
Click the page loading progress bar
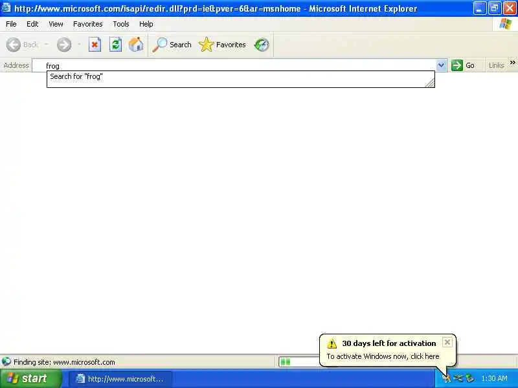(299, 362)
